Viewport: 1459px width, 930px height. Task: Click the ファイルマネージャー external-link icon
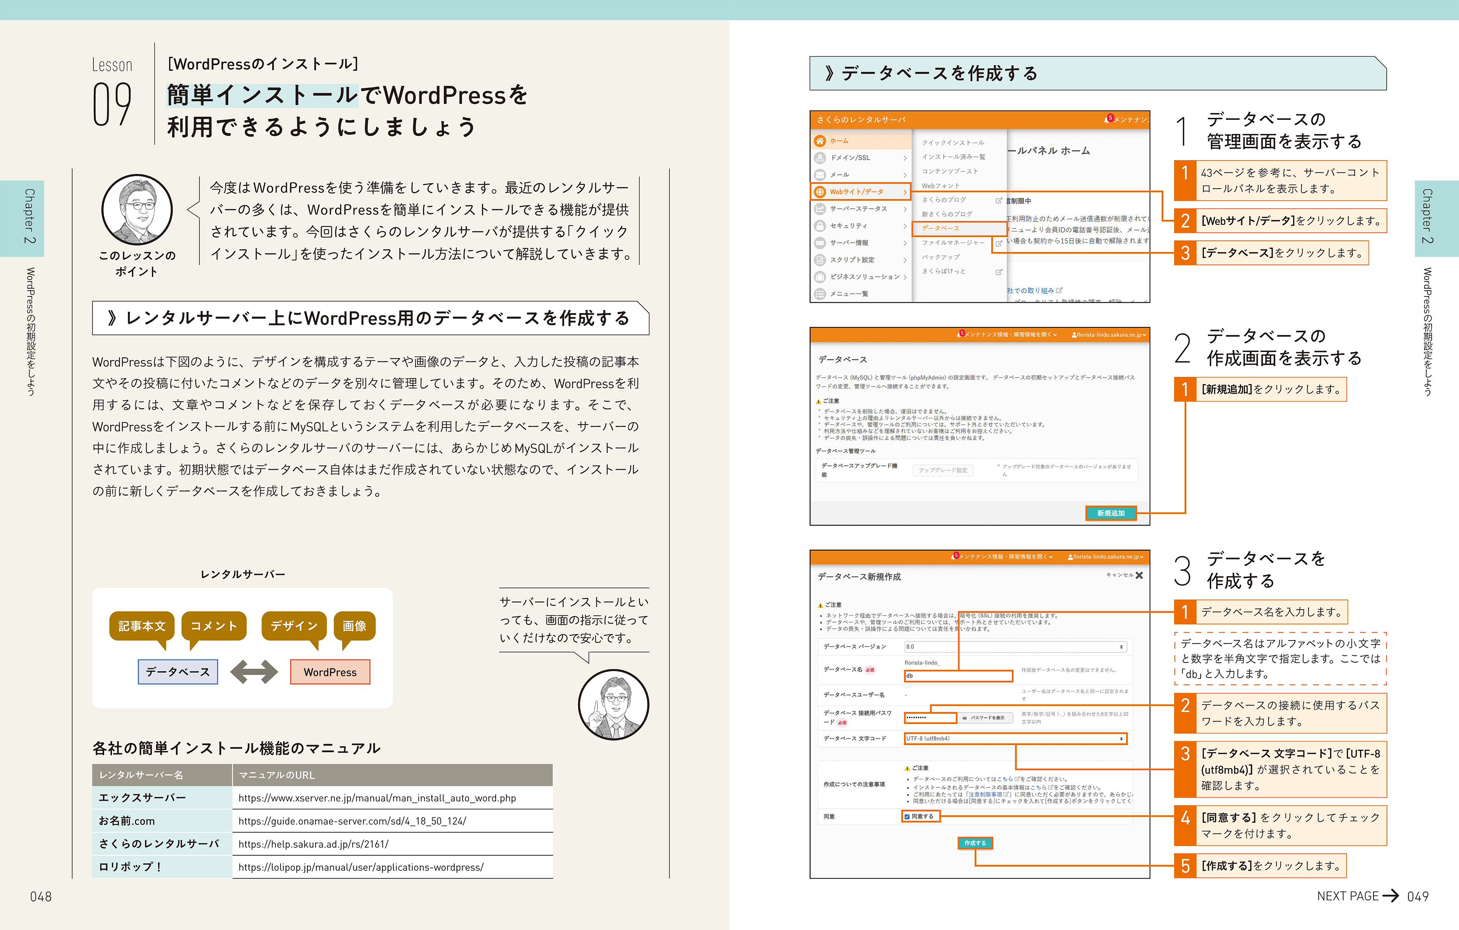tap(999, 244)
